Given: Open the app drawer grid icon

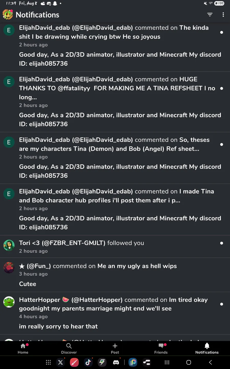Looking at the screenshot, I should pos(48,362).
